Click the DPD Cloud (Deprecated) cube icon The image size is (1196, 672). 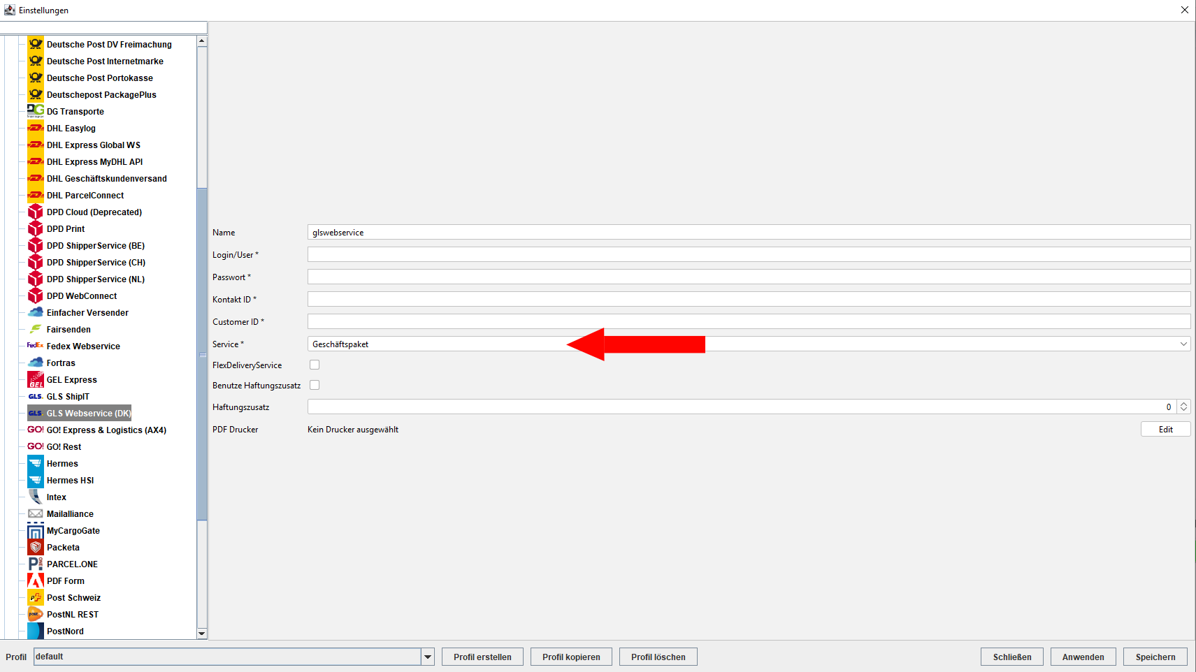pyautogui.click(x=36, y=212)
